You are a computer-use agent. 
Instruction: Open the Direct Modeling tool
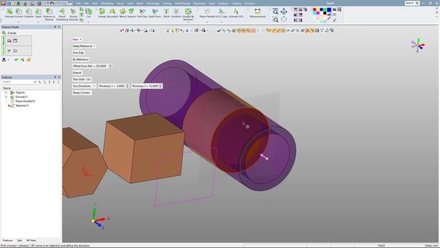pos(62,14)
